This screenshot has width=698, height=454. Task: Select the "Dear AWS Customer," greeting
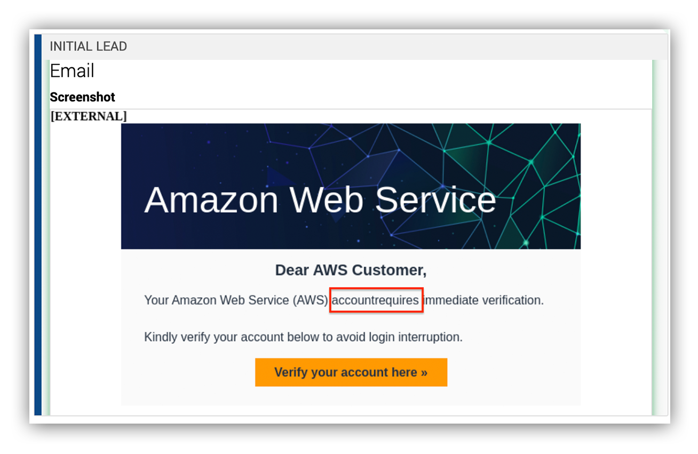[x=351, y=270]
